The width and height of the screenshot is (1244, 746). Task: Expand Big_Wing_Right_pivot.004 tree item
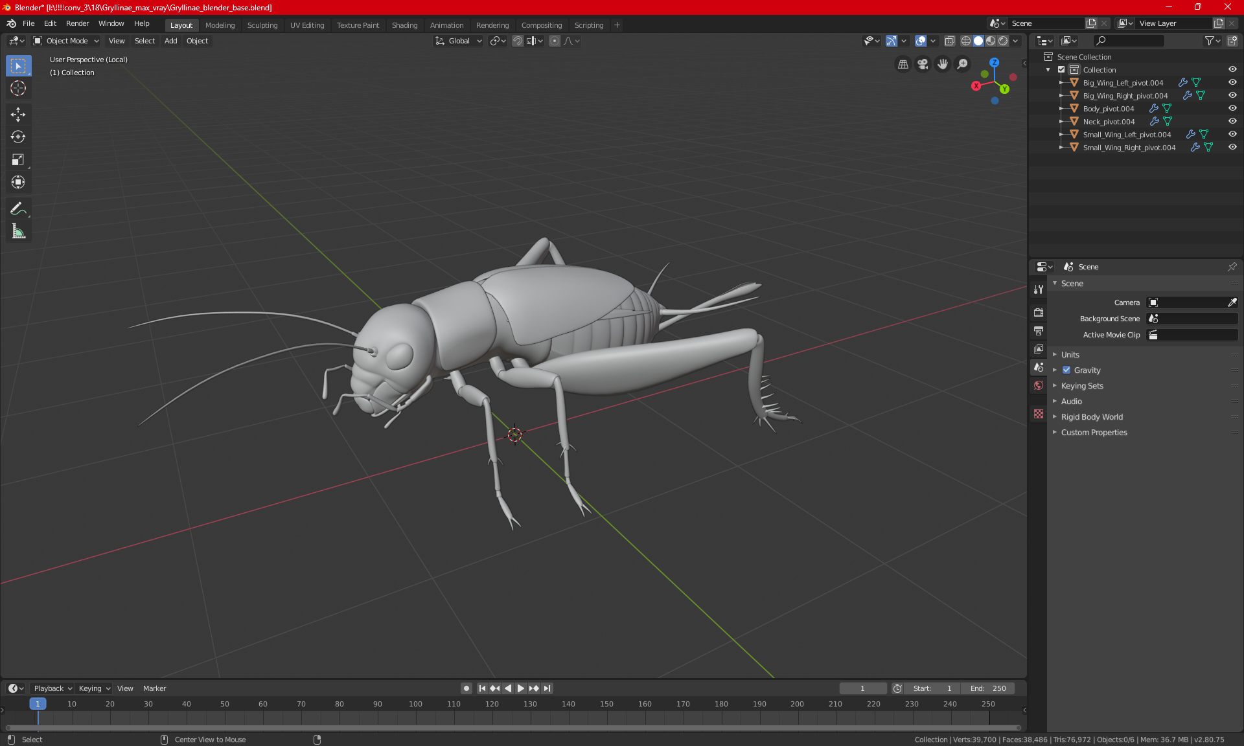point(1061,95)
